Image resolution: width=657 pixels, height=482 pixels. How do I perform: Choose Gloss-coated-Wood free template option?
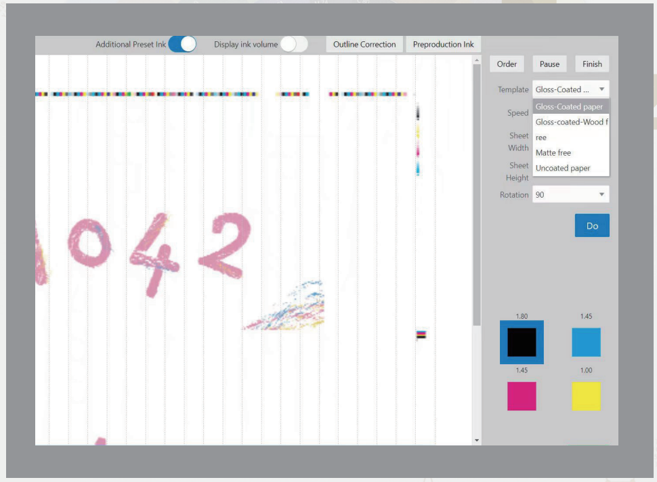point(570,123)
